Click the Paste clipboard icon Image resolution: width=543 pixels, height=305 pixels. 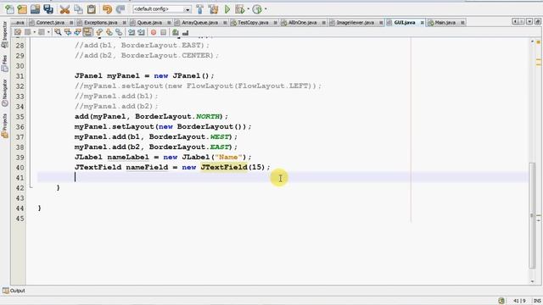[x=92, y=9]
